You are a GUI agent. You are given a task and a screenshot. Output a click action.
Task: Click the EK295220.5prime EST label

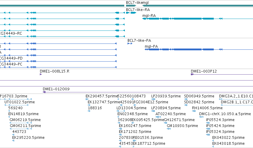[29, 138]
